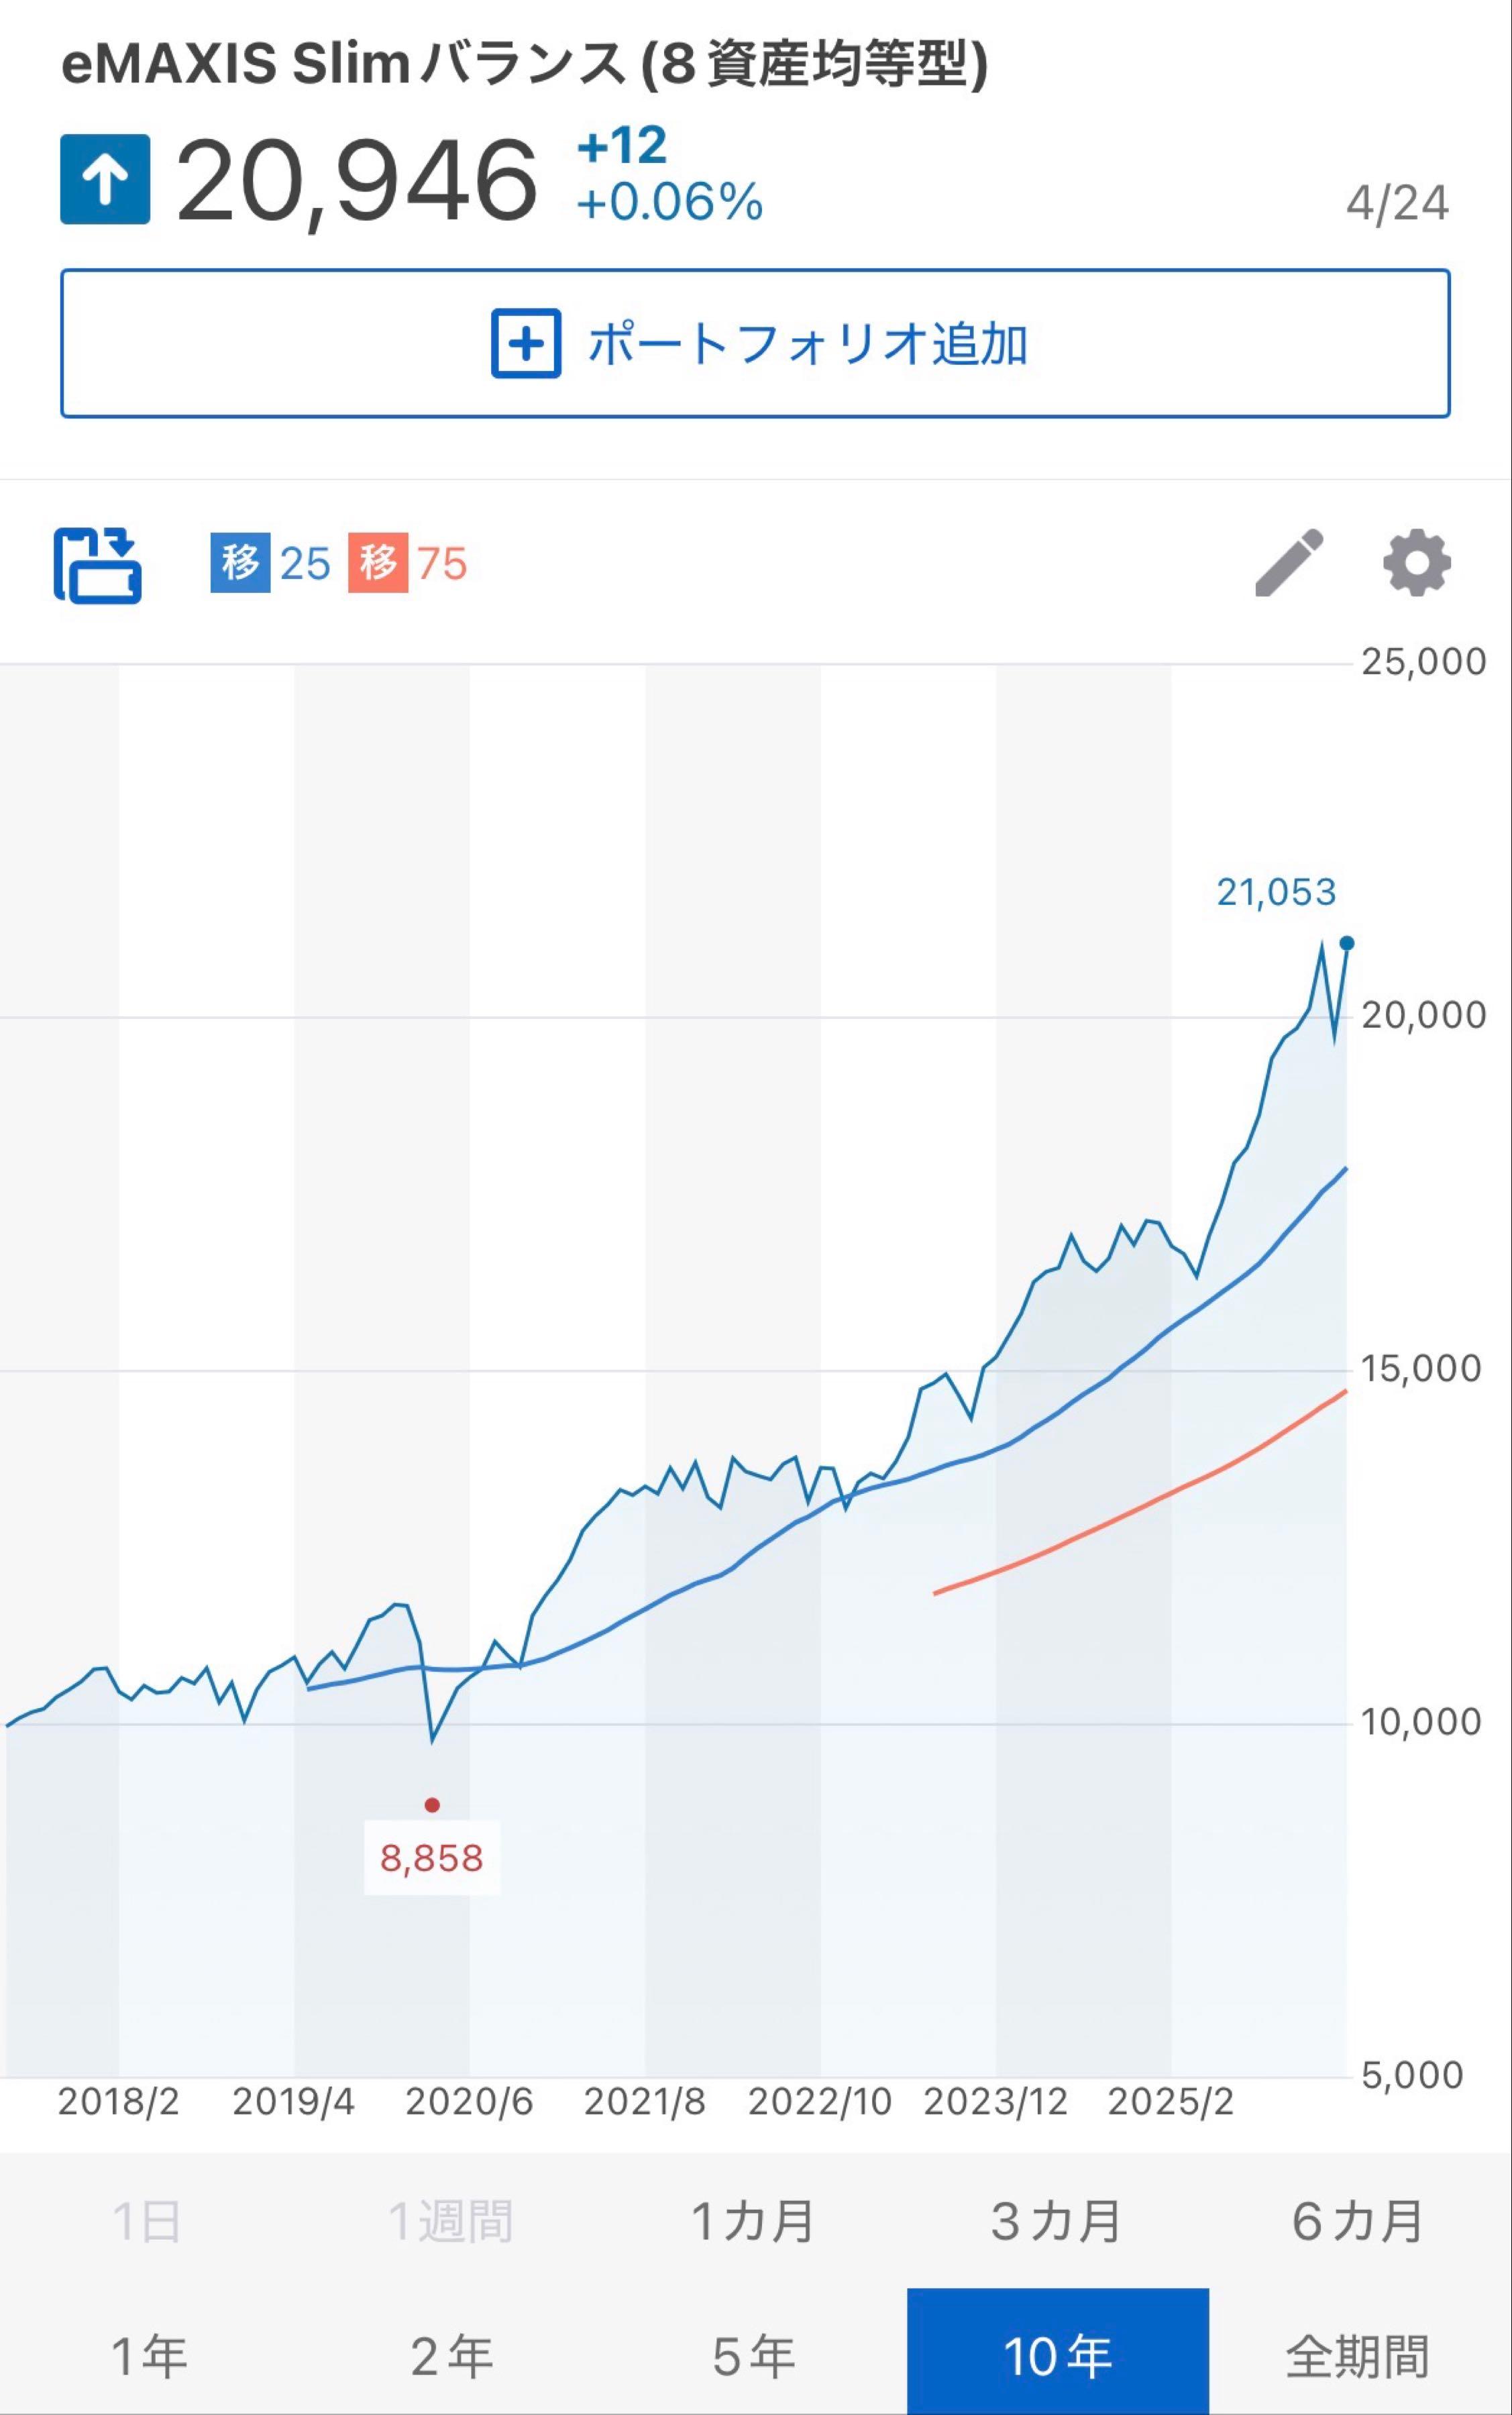Select the 1カ月 period tab
This screenshot has width=1512, height=2415.
(x=754, y=2221)
